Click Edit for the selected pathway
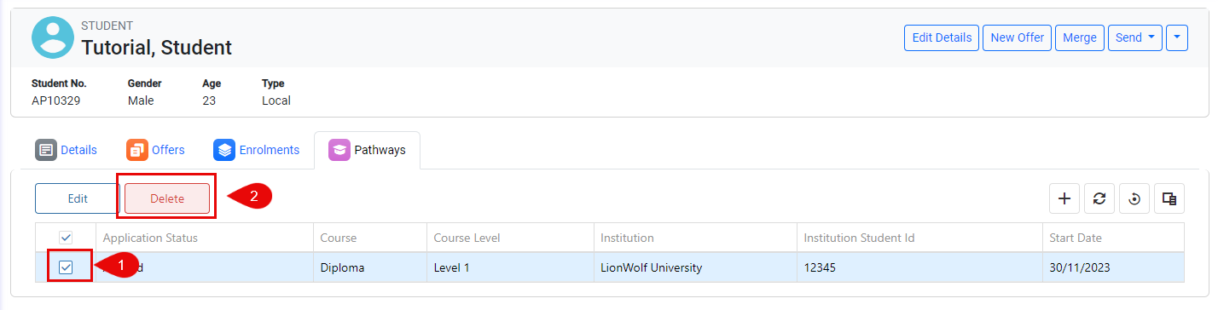Image resolution: width=1218 pixels, height=310 pixels. point(78,198)
